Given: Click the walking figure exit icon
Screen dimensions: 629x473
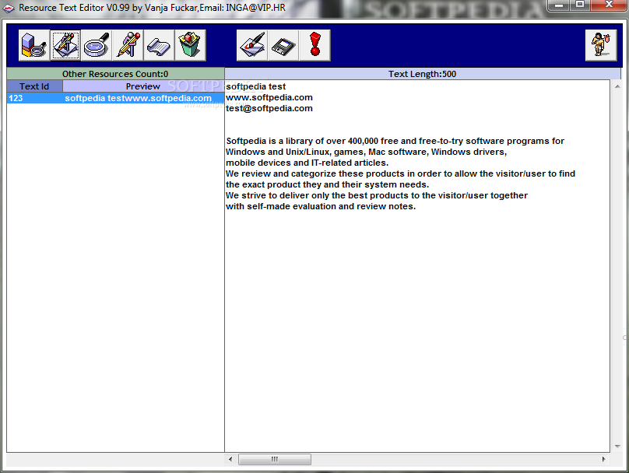Looking at the screenshot, I should [x=601, y=45].
